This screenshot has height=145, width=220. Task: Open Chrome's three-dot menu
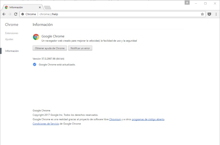click(x=216, y=14)
